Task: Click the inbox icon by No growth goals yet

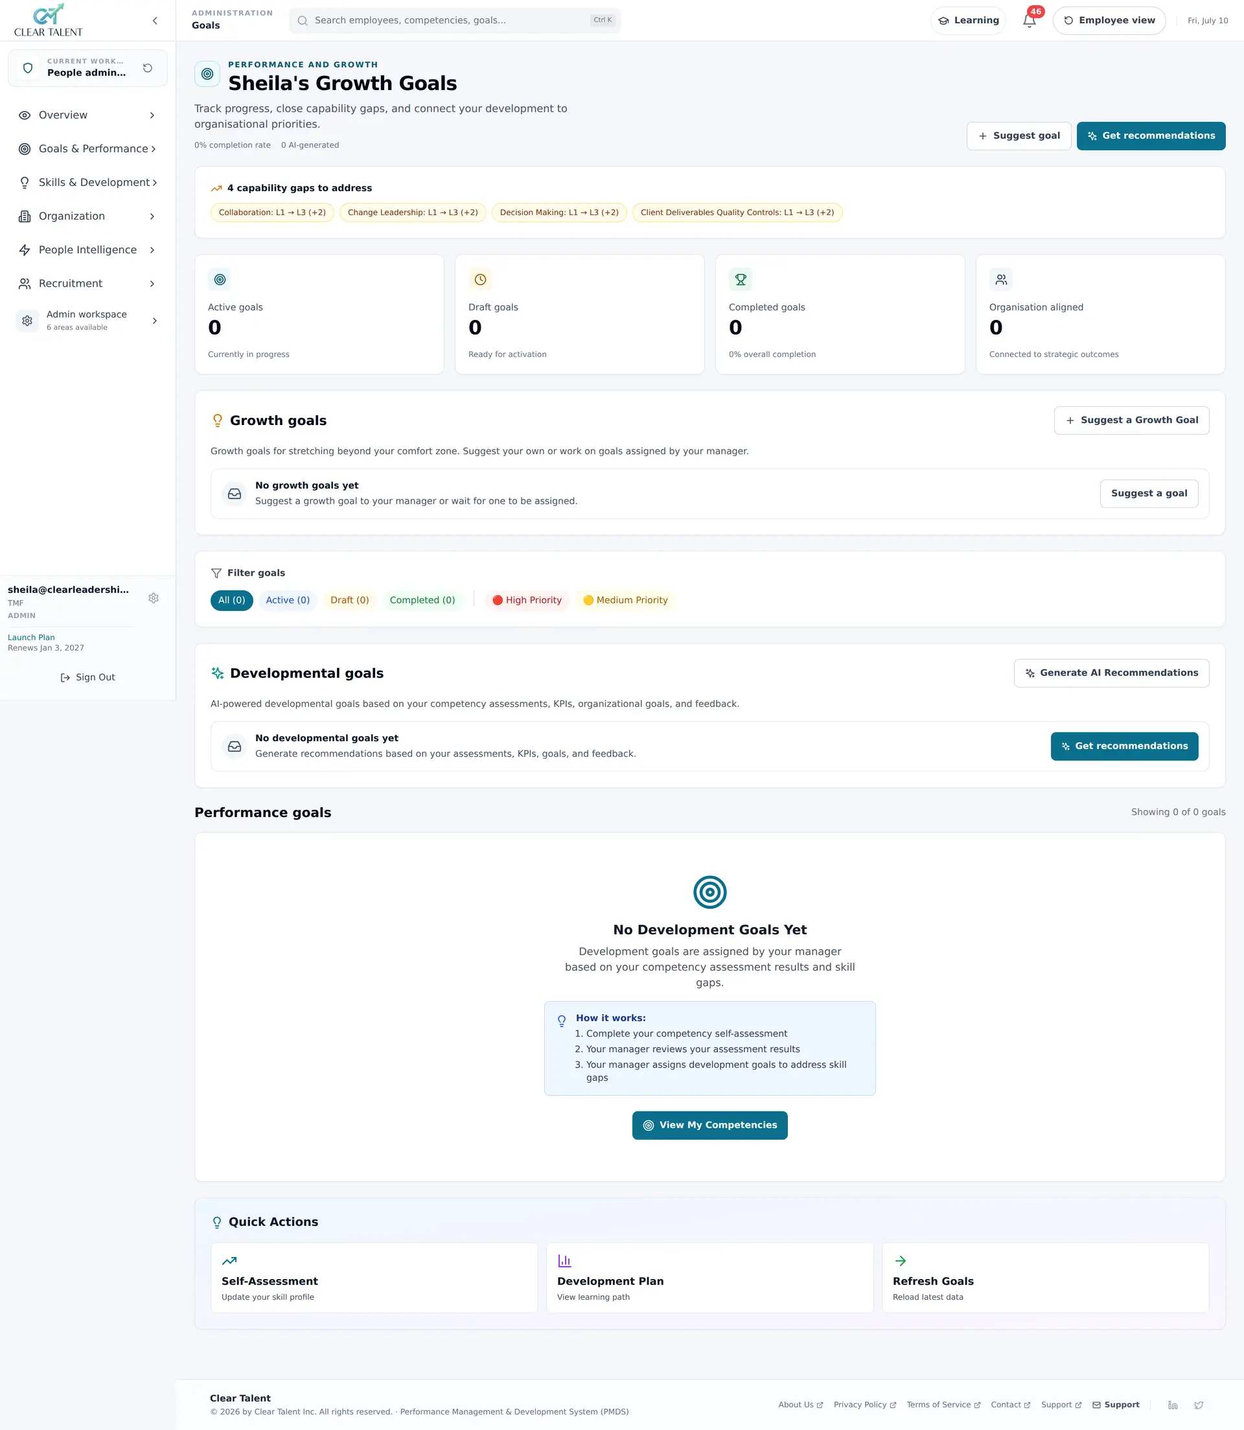Action: pos(235,494)
